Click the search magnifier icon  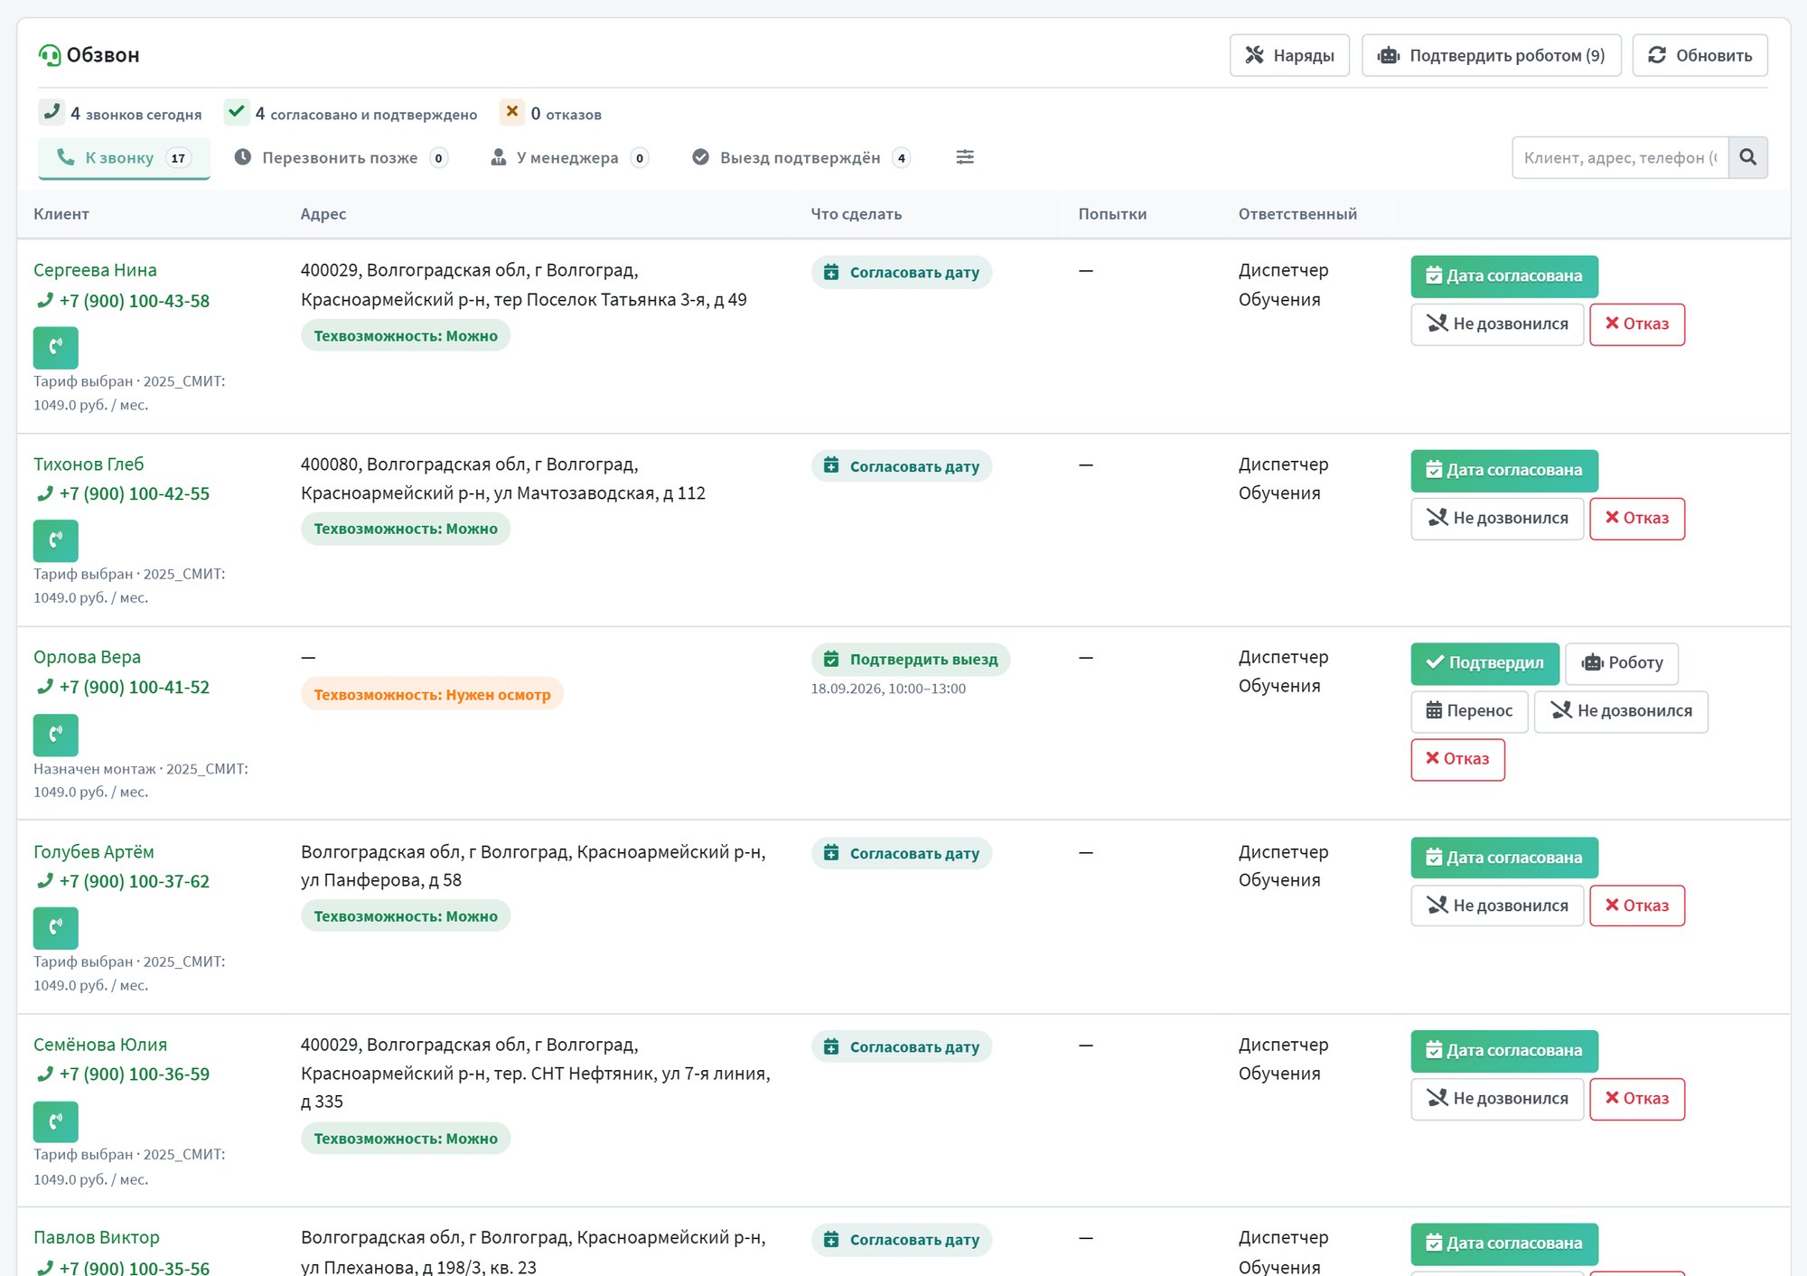point(1747,157)
